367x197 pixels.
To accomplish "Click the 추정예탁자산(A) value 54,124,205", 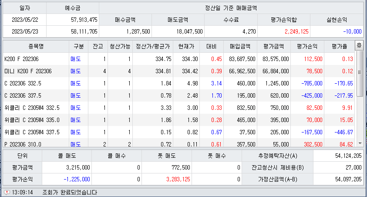I will pyautogui.click(x=348, y=156).
